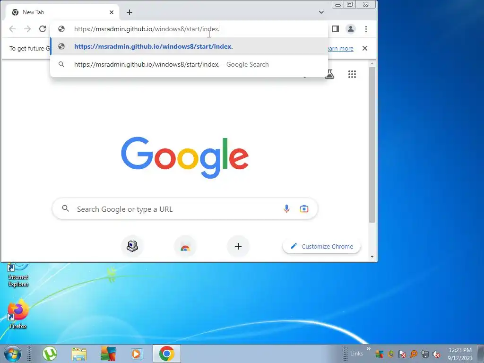Open the Action Center flag icon
The width and height of the screenshot is (484, 363).
(x=402, y=354)
